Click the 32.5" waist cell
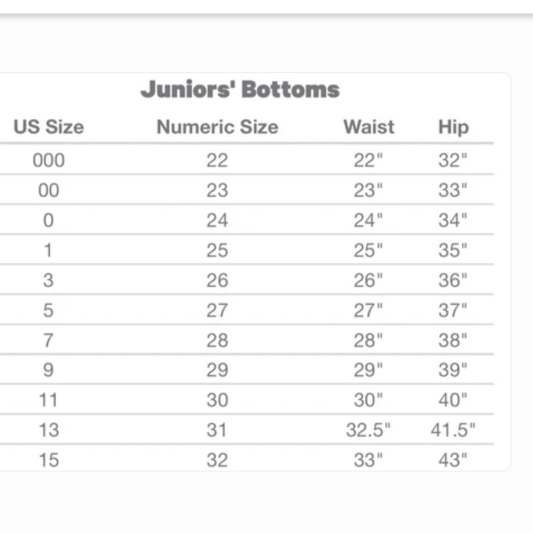The width and height of the screenshot is (533, 533). [368, 430]
